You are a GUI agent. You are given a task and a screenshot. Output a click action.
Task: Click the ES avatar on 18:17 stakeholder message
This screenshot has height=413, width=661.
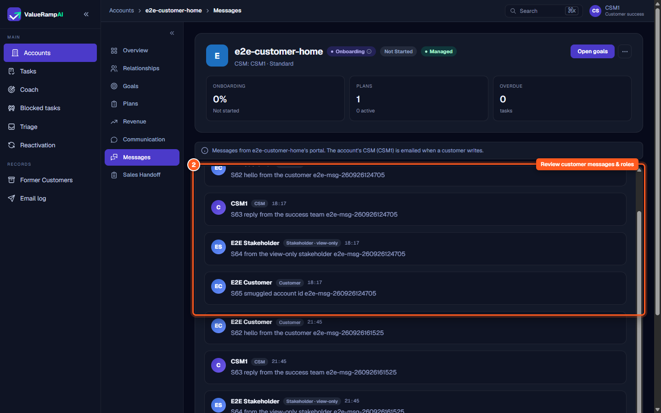coord(218,247)
